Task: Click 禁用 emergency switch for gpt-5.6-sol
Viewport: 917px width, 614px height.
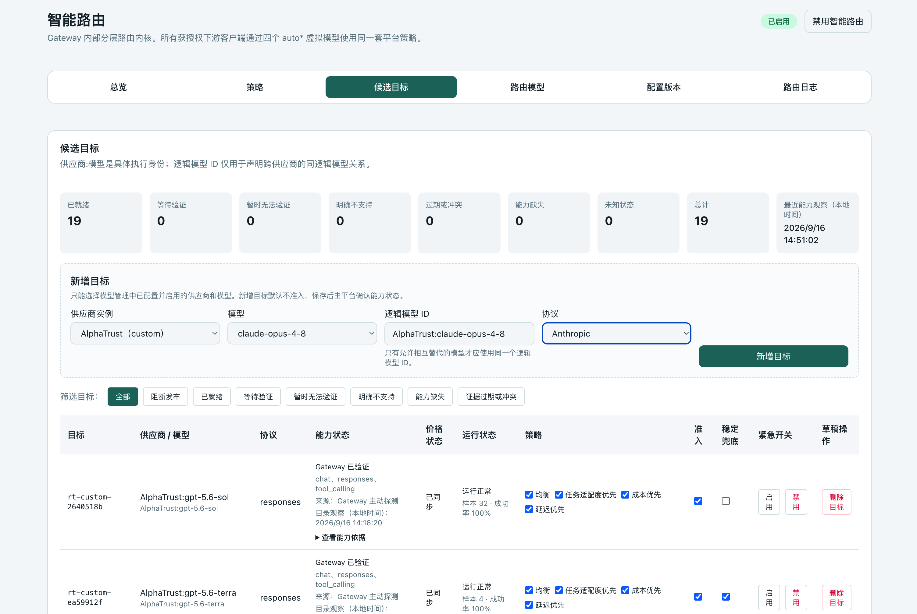Action: coord(796,502)
